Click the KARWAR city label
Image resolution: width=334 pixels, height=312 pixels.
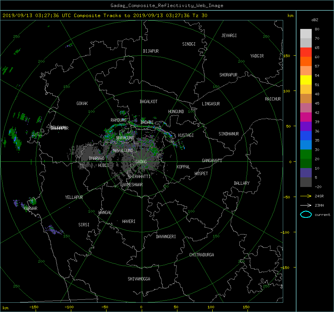[x=31, y=208]
